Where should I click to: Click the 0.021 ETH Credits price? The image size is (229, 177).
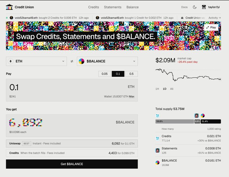point(214,136)
